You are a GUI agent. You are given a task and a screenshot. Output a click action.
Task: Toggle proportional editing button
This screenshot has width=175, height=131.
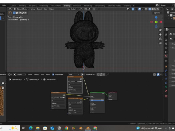point(94,9)
